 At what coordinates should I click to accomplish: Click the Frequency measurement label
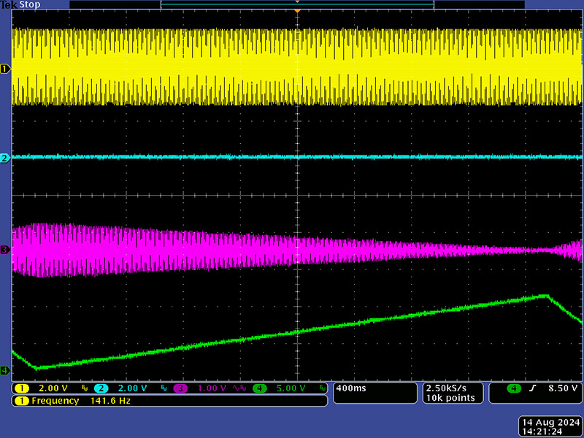[55, 401]
